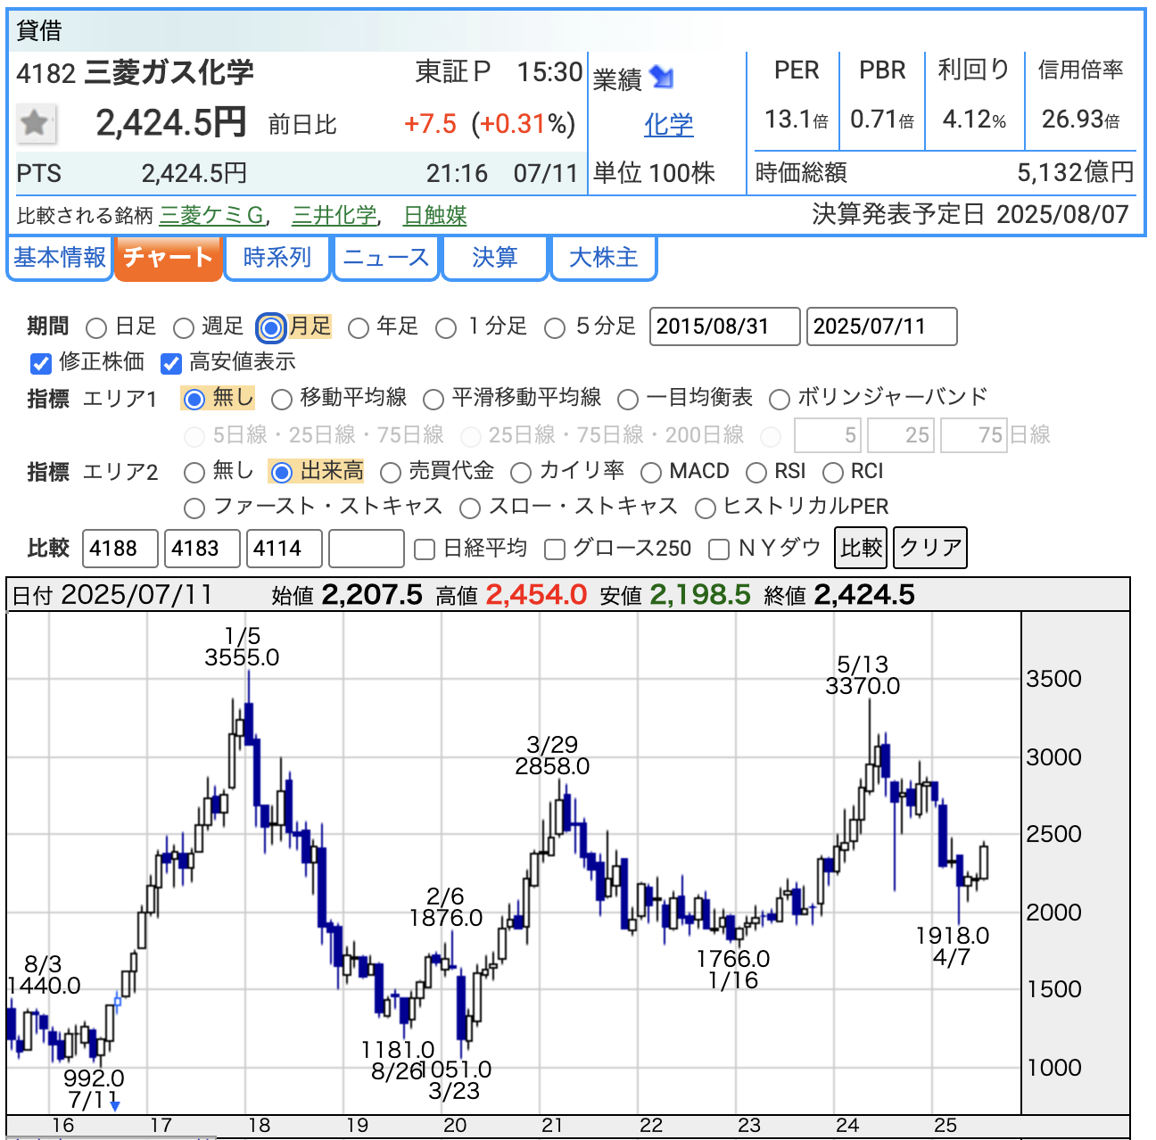Screen dimensions: 1156x1140
Task: Select the 日足 period radio button
Action: click(x=96, y=328)
